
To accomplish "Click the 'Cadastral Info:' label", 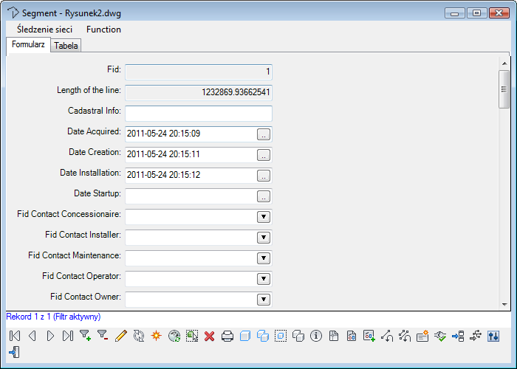I will (95, 111).
